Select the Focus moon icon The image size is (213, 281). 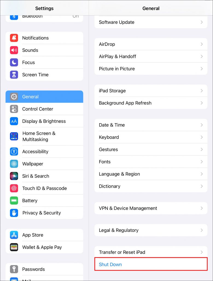click(14, 62)
